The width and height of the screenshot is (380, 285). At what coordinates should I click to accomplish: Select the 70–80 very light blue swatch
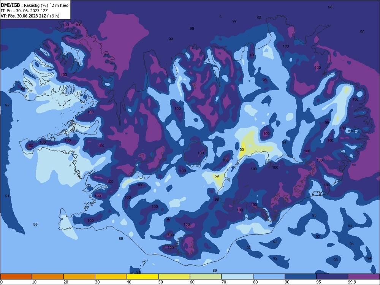point(237,277)
